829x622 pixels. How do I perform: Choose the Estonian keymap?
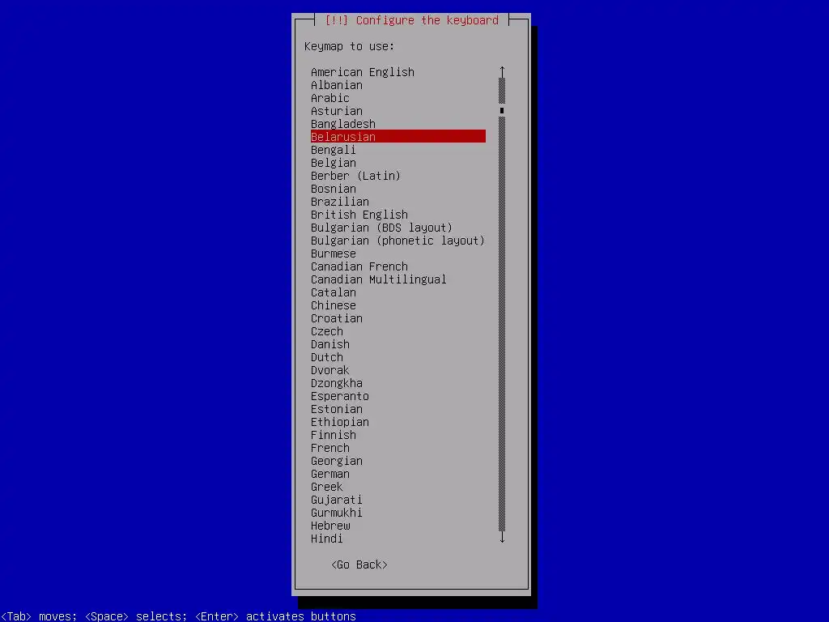pyautogui.click(x=398, y=409)
